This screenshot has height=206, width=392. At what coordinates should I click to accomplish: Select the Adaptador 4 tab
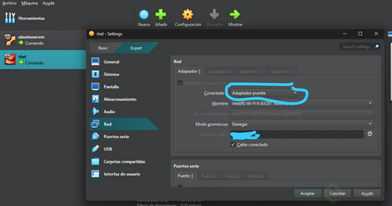point(281,72)
